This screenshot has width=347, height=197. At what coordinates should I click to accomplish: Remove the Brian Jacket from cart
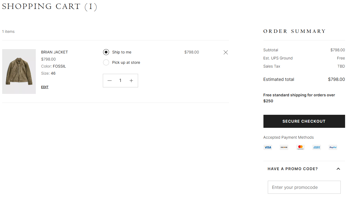coord(225,52)
